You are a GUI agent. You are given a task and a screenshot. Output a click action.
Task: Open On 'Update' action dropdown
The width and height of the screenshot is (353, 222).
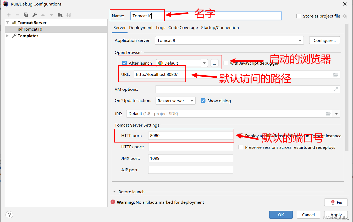pos(175,101)
